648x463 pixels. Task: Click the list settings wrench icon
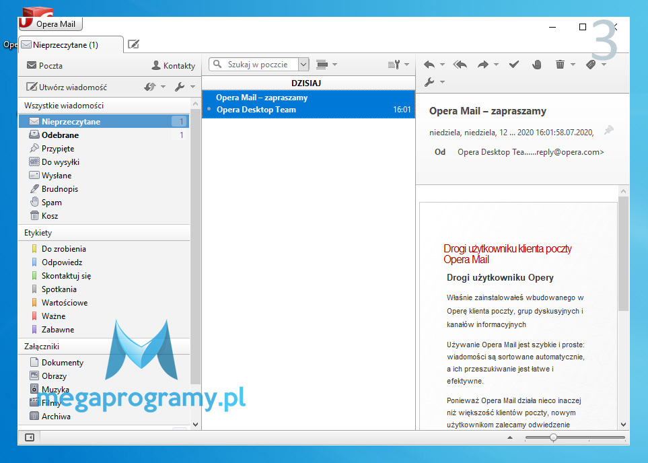click(394, 64)
